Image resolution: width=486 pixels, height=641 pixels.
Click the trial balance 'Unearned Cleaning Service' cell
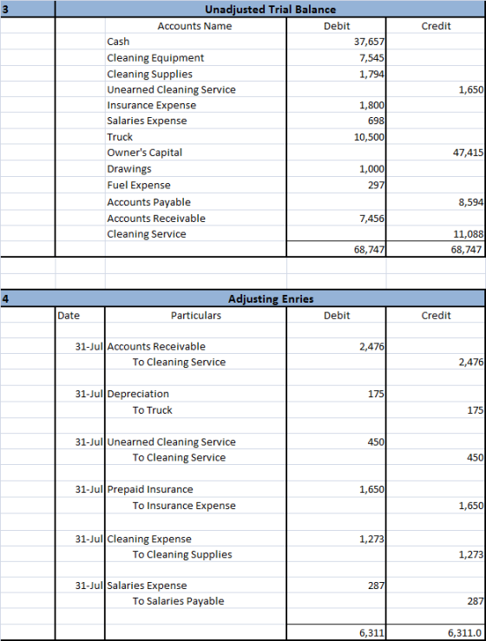195,89
